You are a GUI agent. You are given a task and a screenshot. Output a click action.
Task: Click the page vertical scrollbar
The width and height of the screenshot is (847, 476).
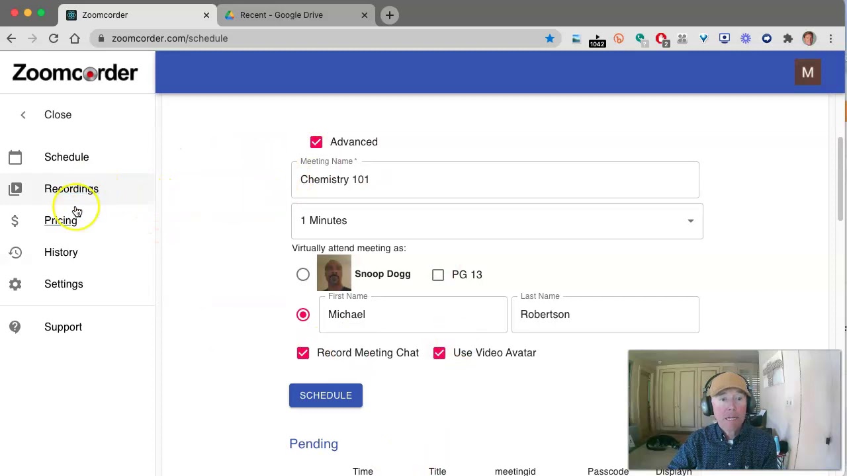click(x=840, y=178)
